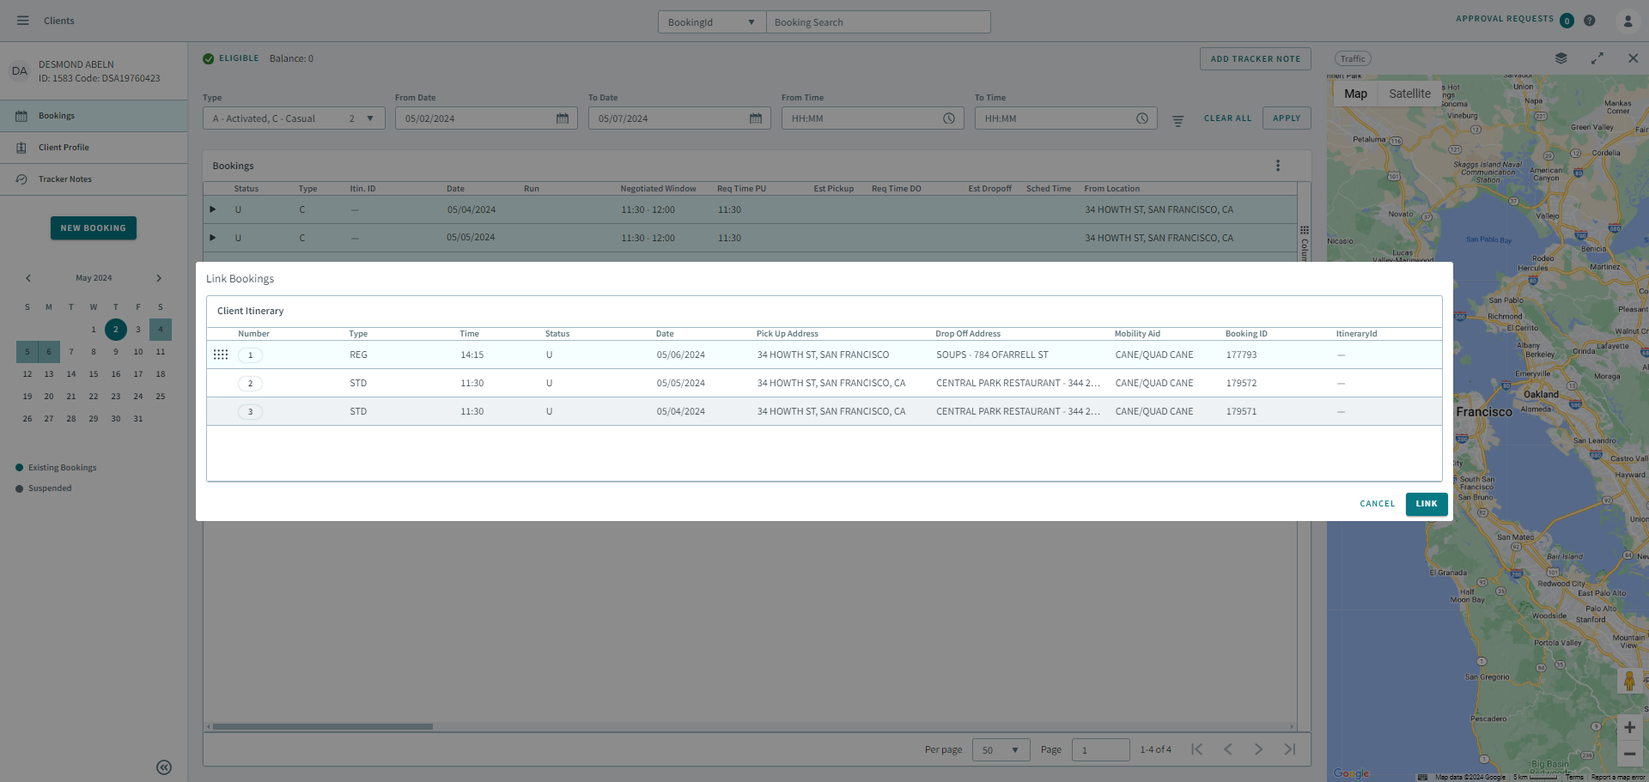Go to Tracker Notes section
This screenshot has width=1649, height=782.
coord(64,179)
